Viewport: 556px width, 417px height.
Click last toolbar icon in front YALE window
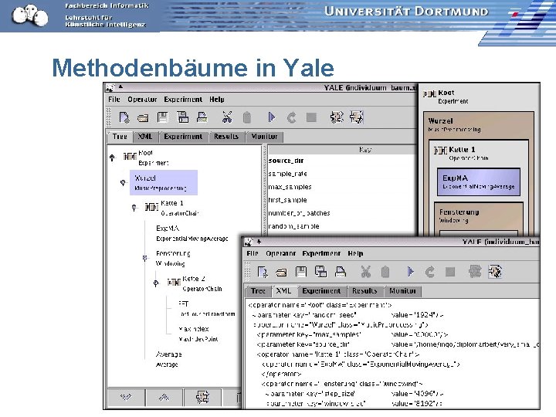tap(495, 272)
